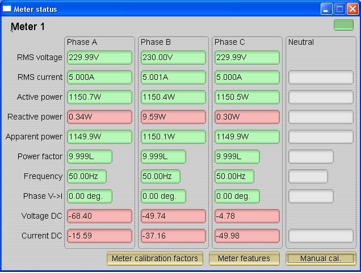Click the Phase C column header

point(229,42)
